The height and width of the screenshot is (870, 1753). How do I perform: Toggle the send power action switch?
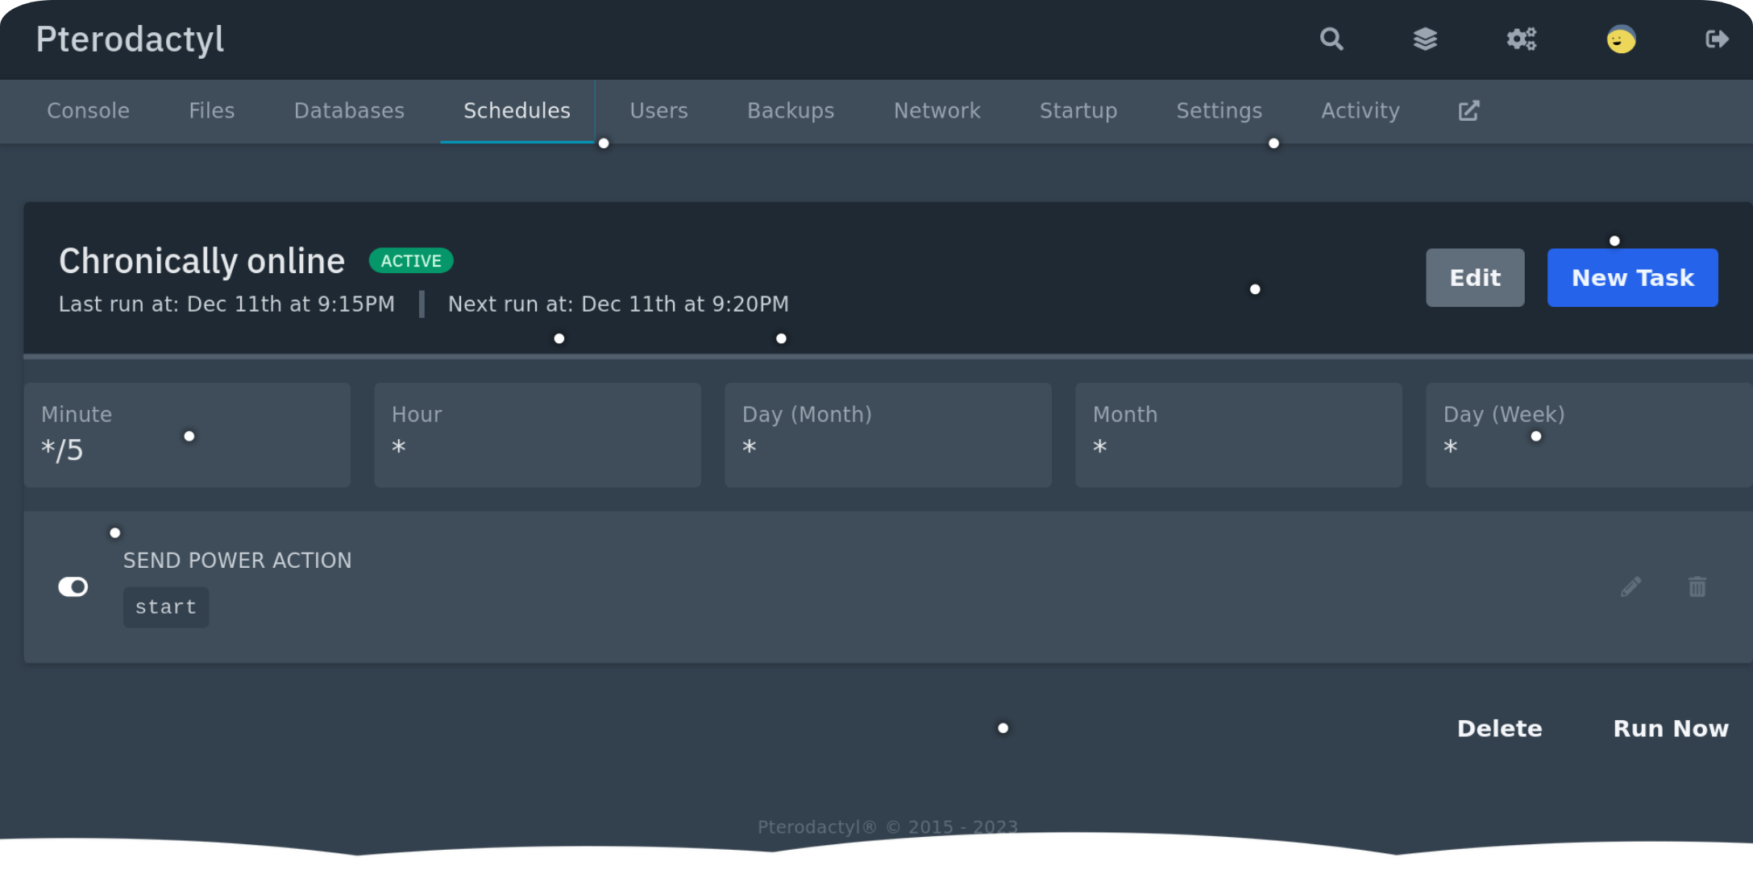point(73,586)
